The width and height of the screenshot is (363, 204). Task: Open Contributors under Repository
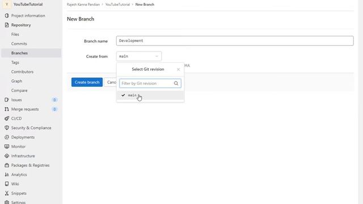pyautogui.click(x=22, y=72)
